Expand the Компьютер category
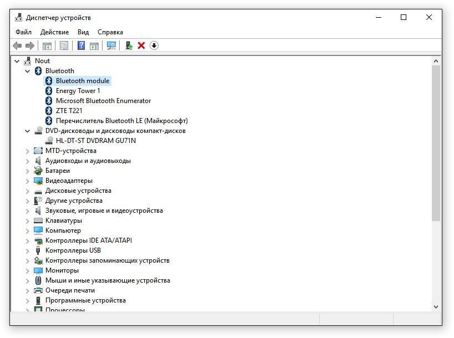Image resolution: width=454 pixels, height=338 pixels. point(28,231)
